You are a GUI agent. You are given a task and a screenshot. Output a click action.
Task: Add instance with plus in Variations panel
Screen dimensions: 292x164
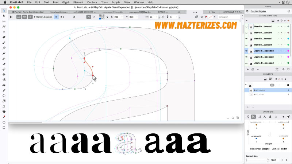click(283, 117)
